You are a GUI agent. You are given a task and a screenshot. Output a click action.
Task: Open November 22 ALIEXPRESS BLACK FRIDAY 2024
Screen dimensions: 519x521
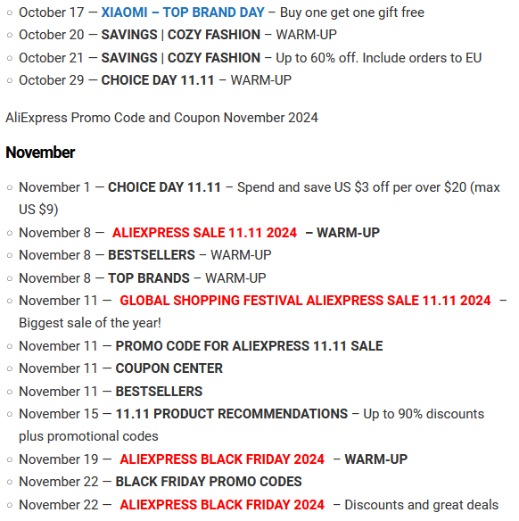222,505
